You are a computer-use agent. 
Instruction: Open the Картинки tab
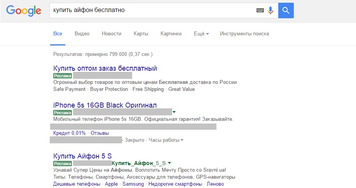coord(171,33)
